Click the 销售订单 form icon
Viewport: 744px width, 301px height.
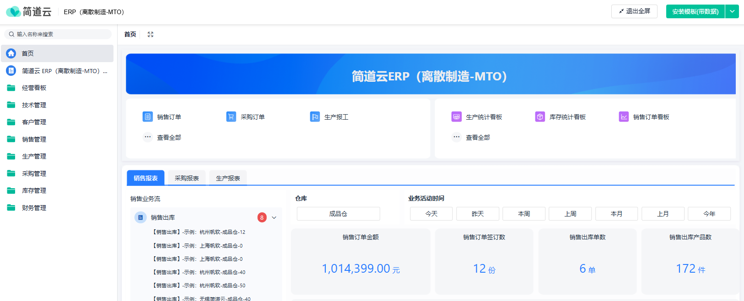(x=147, y=117)
